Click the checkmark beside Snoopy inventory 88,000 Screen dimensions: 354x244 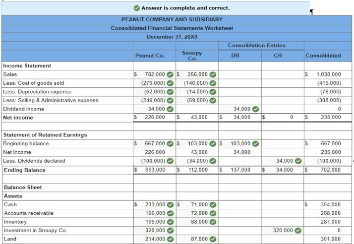pos(213,222)
